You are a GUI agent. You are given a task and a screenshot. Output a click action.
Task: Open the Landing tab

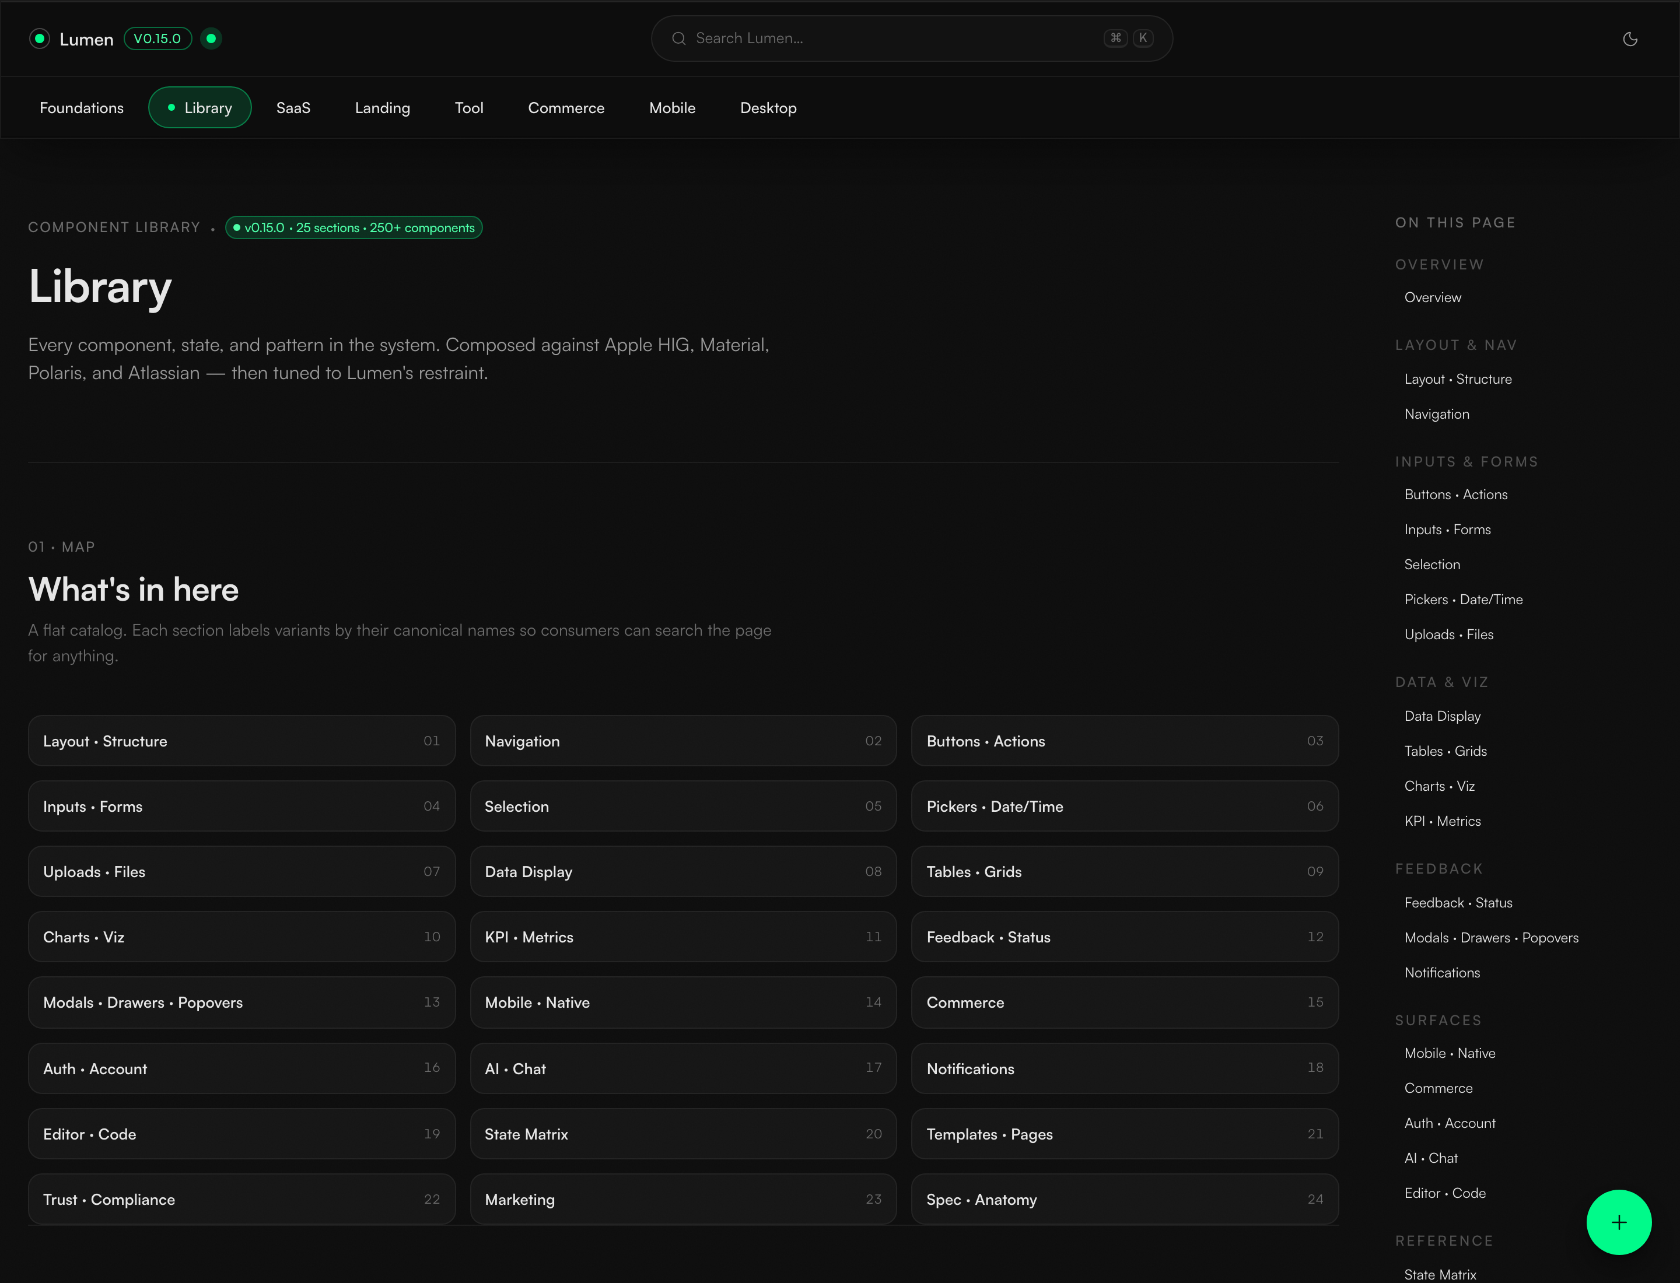click(383, 108)
